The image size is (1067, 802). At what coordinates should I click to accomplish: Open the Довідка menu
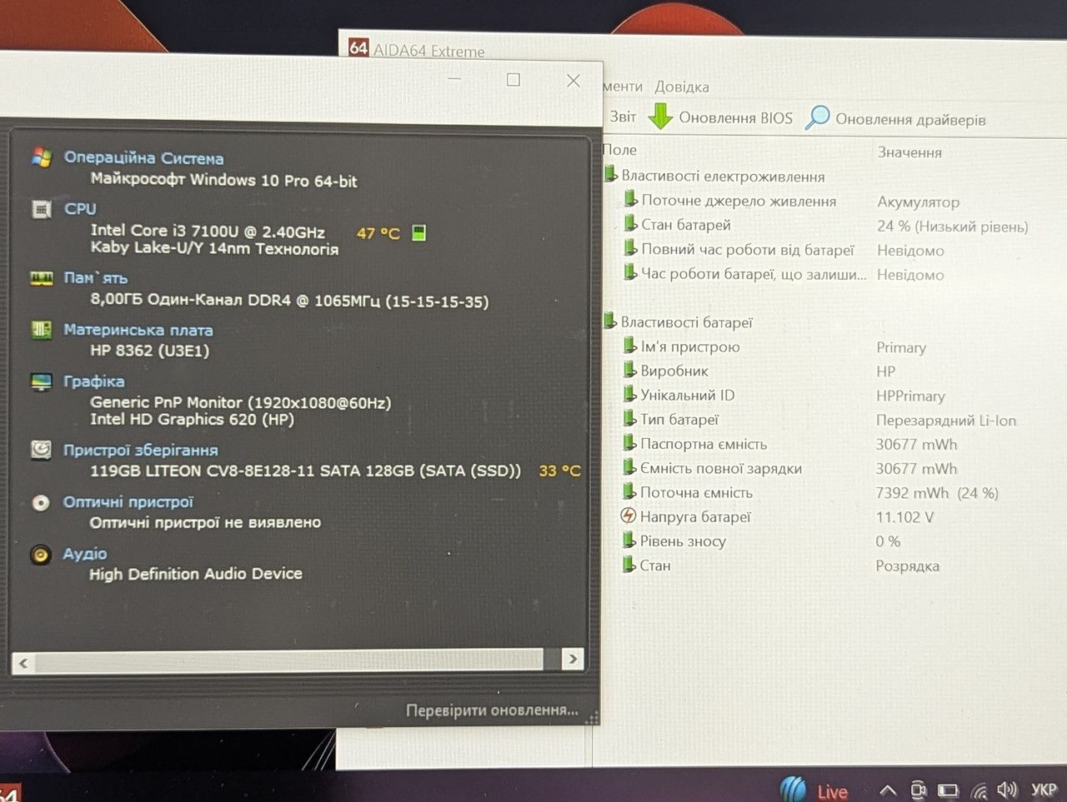(x=681, y=87)
